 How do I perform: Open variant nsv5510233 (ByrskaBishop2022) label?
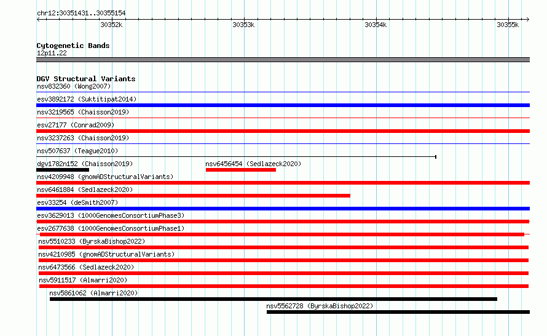click(92, 241)
